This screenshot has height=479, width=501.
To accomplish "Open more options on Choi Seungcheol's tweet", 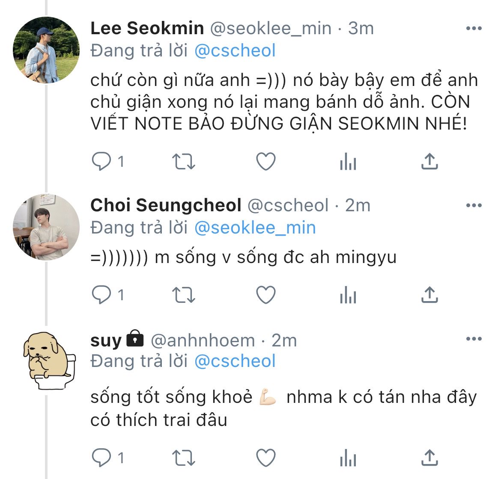I will click(x=474, y=206).
